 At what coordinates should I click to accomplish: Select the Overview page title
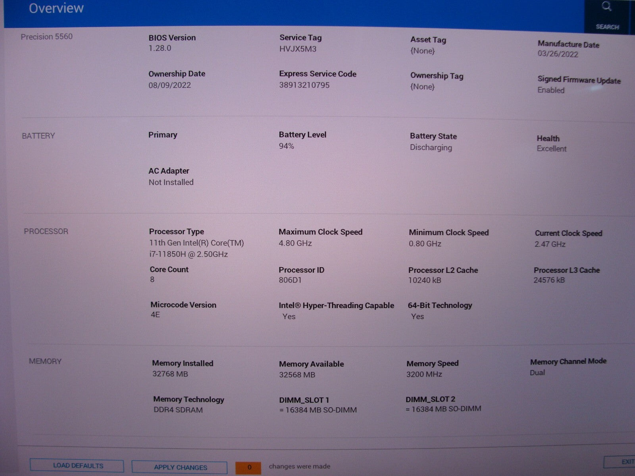pos(56,8)
